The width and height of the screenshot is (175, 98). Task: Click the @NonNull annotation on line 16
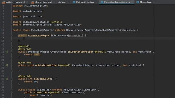tap(24, 46)
